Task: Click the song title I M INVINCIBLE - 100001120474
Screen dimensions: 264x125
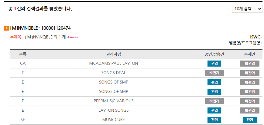Action: point(40,28)
